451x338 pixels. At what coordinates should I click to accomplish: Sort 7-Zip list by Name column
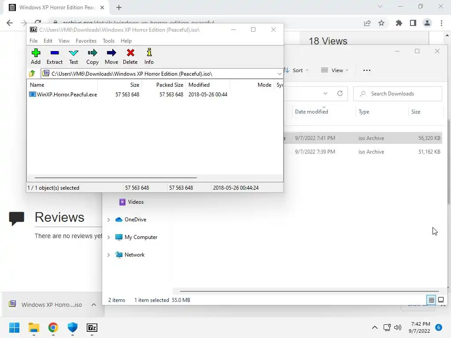(x=63, y=85)
